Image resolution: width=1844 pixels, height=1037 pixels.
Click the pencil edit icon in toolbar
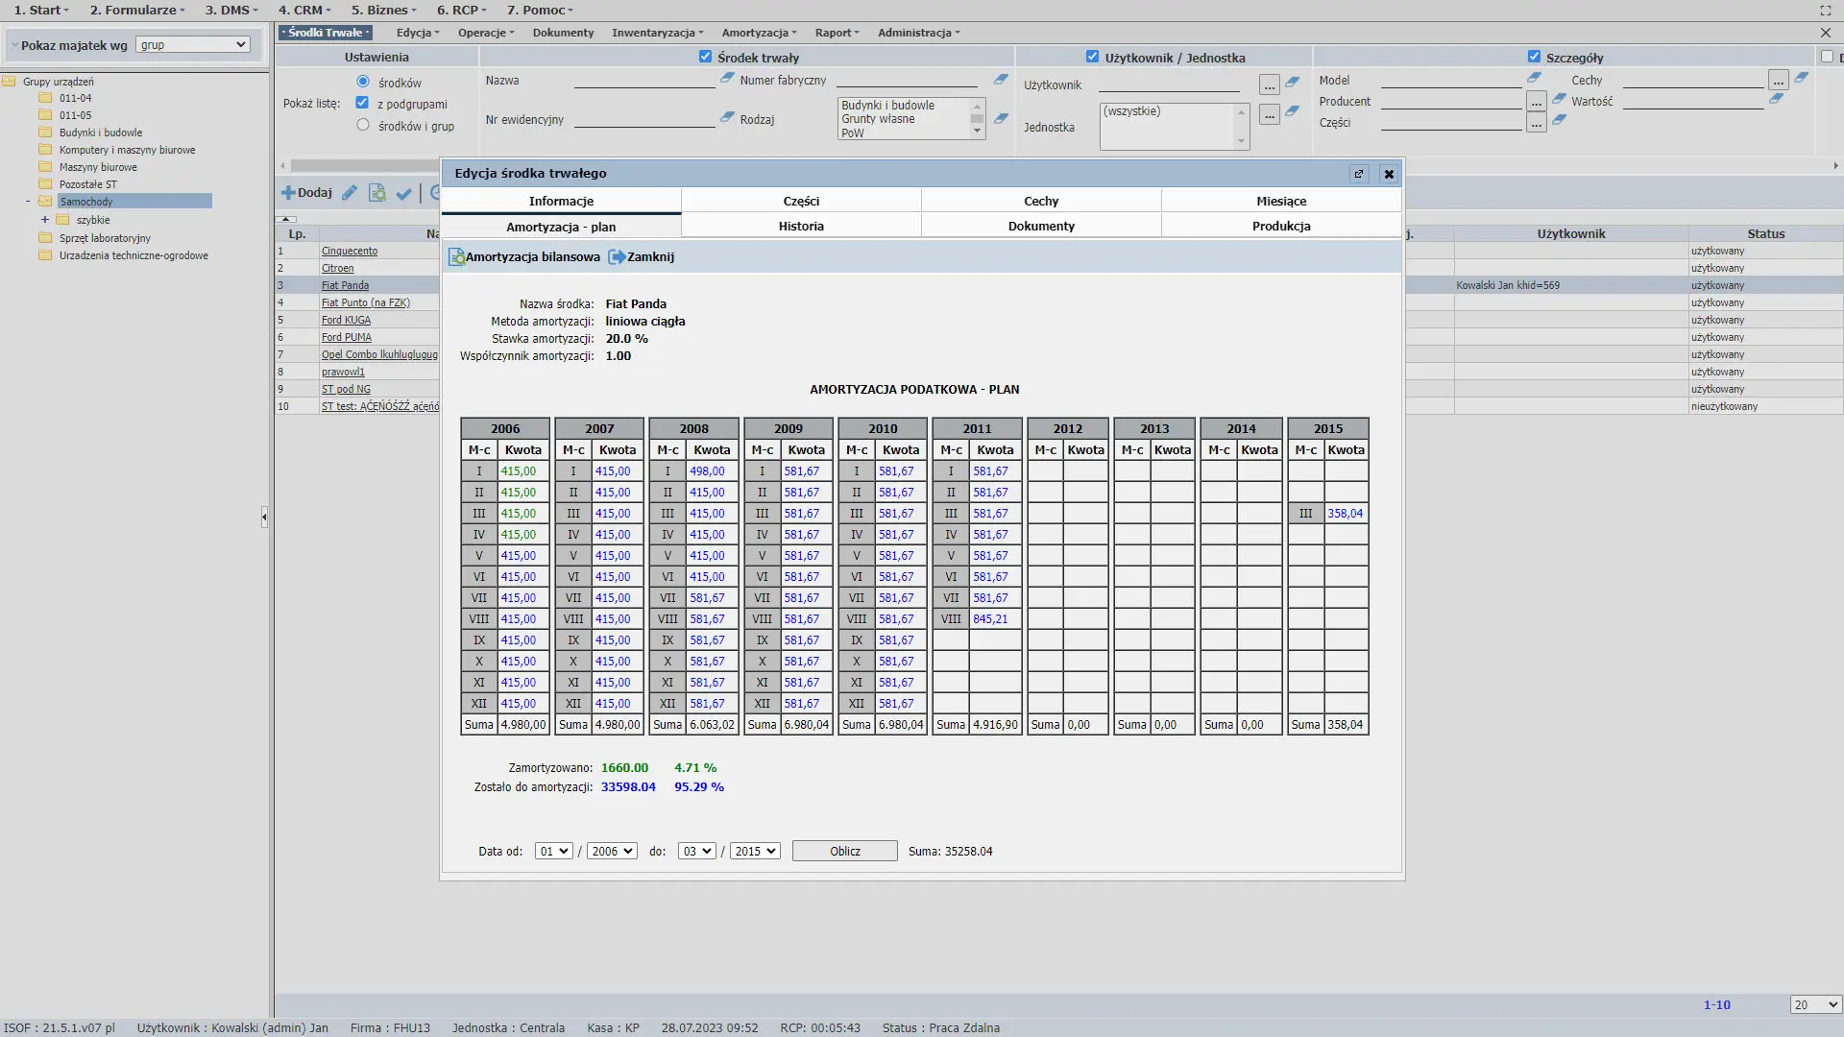(x=350, y=193)
